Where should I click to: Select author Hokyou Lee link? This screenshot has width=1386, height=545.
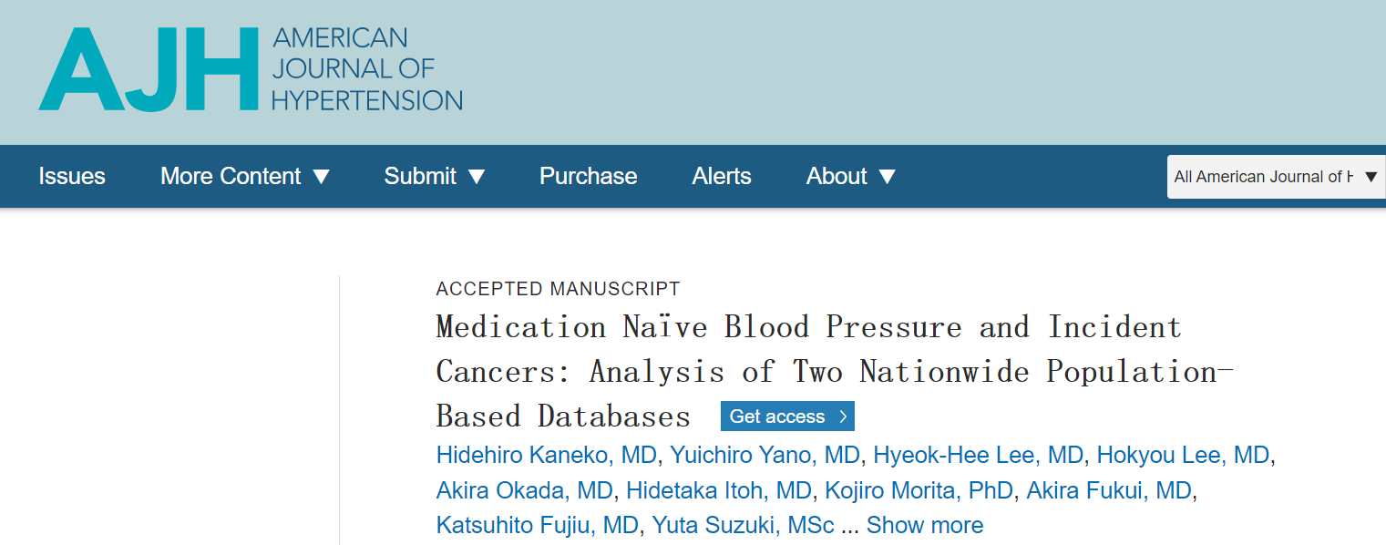tap(1183, 455)
